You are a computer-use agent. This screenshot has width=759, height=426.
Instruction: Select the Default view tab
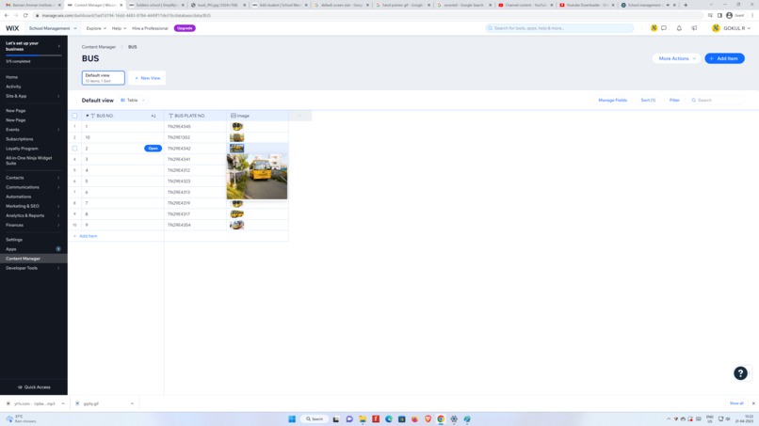click(x=103, y=78)
